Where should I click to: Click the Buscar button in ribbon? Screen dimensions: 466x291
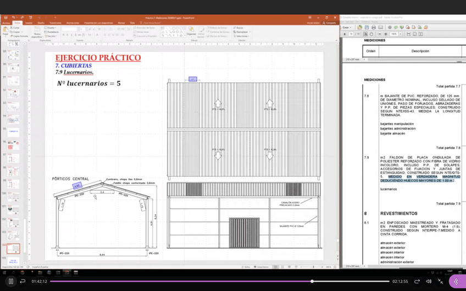pyautogui.click(x=238, y=27)
